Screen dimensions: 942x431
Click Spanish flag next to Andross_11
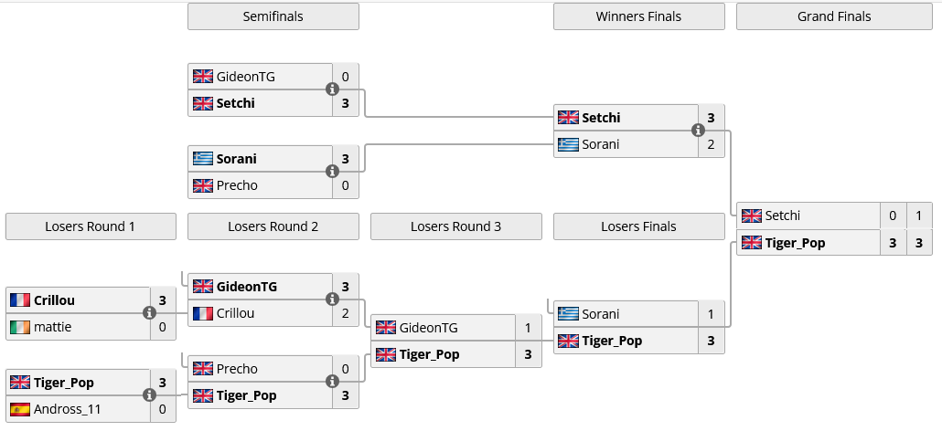pos(20,409)
